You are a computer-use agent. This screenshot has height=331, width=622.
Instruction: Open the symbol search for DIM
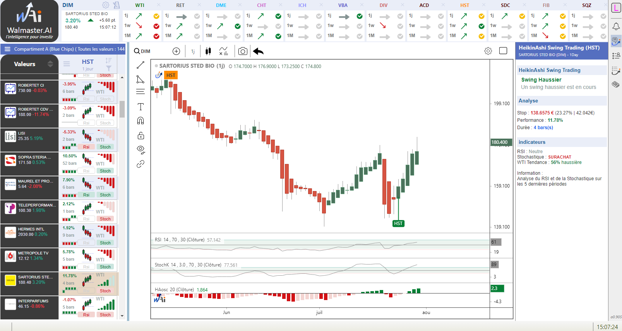[142, 51]
